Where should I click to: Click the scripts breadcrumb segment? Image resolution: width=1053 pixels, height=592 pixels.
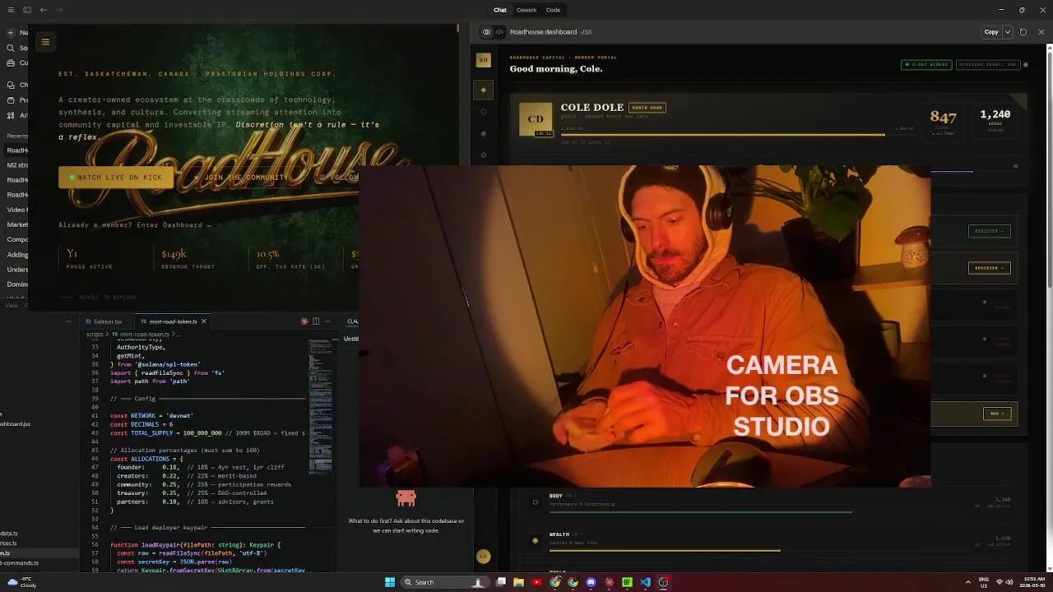(x=95, y=335)
